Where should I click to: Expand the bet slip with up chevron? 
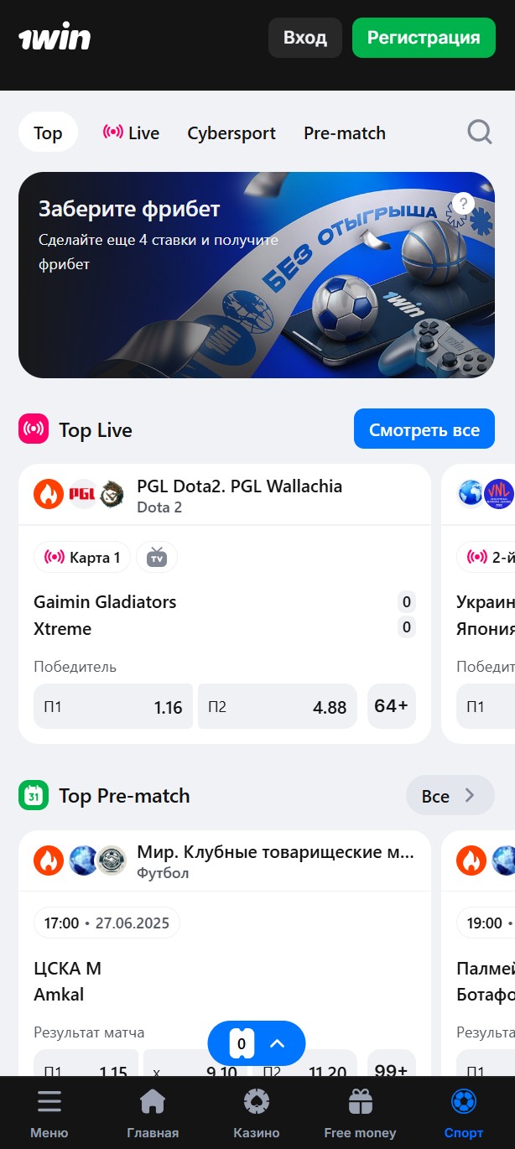[x=278, y=1044]
